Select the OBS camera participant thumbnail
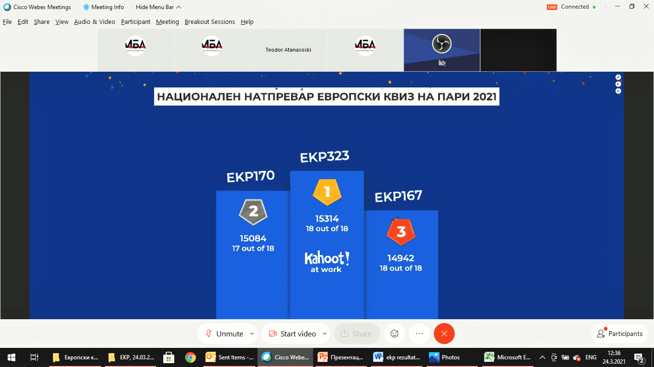The height and width of the screenshot is (367, 654). pyautogui.click(x=442, y=50)
